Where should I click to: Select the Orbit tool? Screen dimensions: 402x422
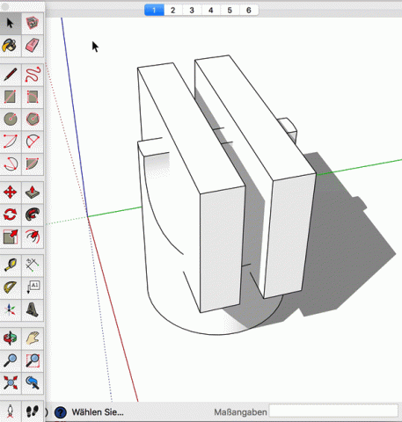[x=11, y=338]
